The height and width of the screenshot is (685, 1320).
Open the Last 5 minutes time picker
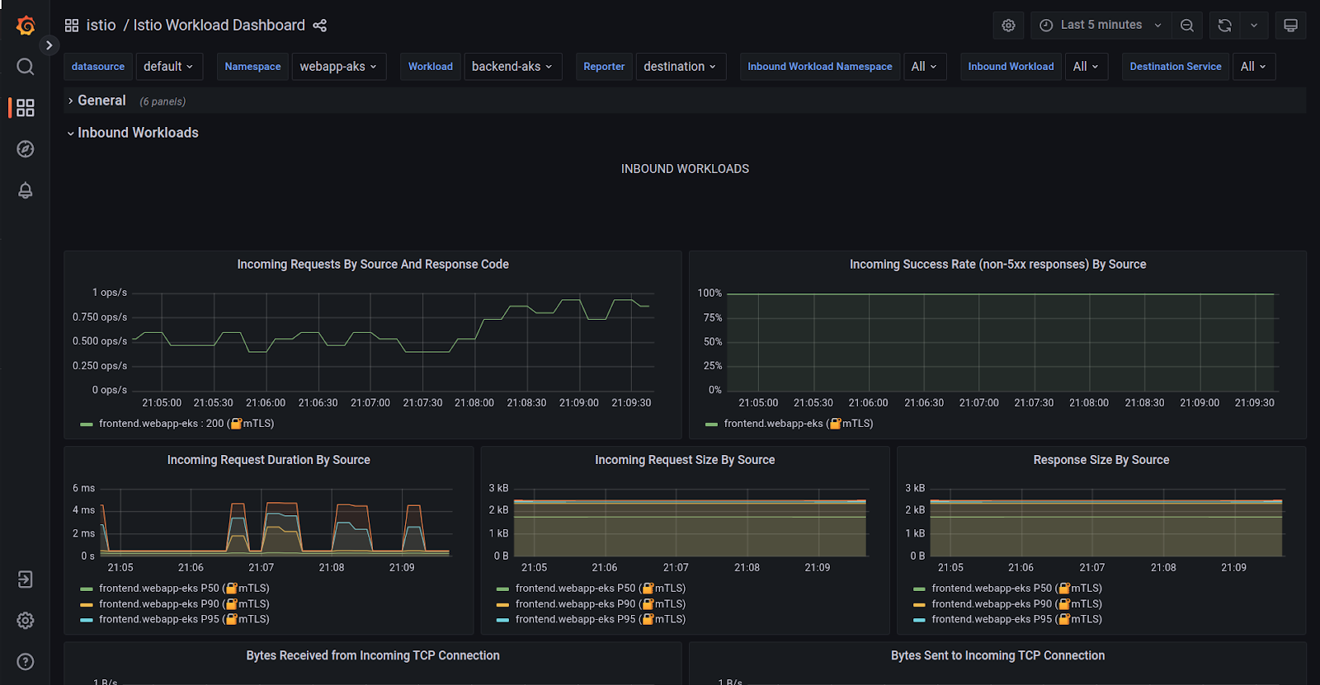coord(1101,26)
